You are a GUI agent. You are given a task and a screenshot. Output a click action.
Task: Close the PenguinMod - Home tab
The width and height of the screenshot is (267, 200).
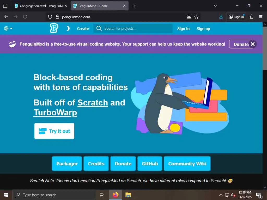(124, 6)
